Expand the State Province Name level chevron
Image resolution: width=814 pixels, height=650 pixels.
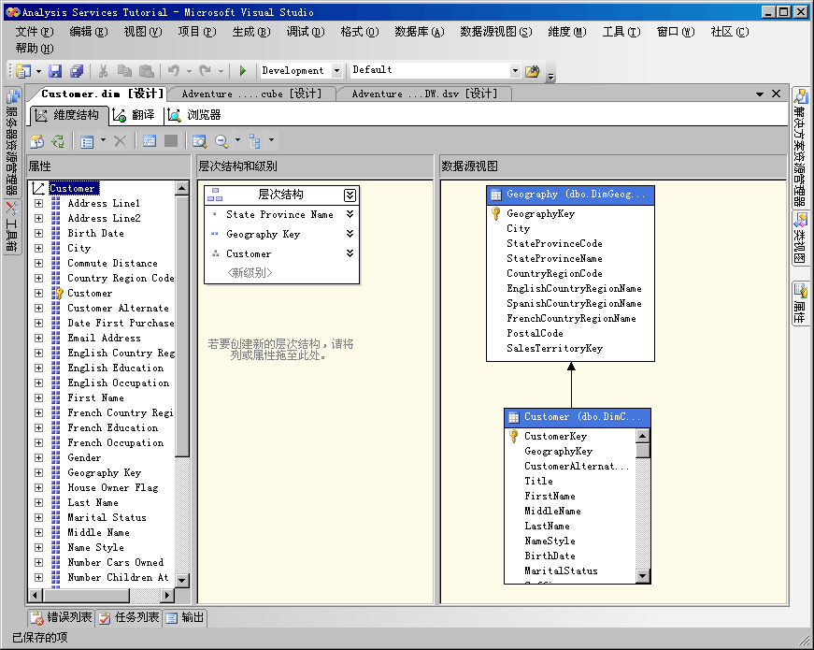tap(350, 214)
